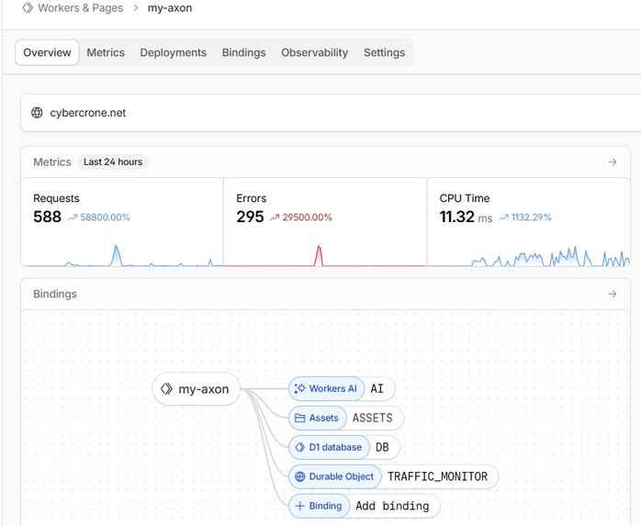
Task: Switch to the Metrics tab
Action: point(106,52)
